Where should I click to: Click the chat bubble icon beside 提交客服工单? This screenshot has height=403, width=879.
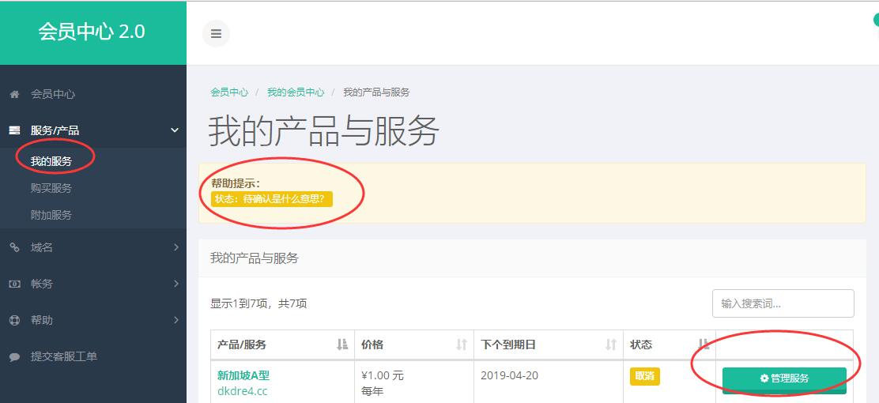pos(14,356)
